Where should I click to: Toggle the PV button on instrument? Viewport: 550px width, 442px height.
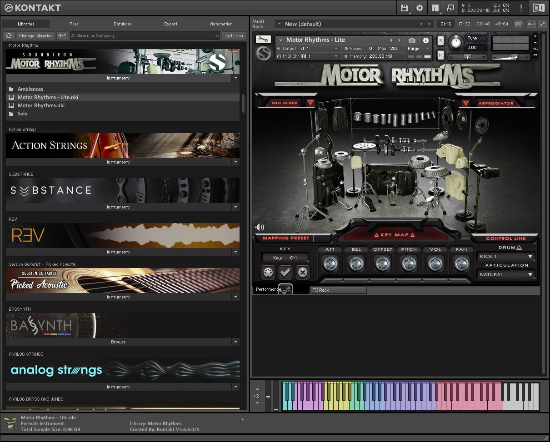pyautogui.click(x=535, y=55)
